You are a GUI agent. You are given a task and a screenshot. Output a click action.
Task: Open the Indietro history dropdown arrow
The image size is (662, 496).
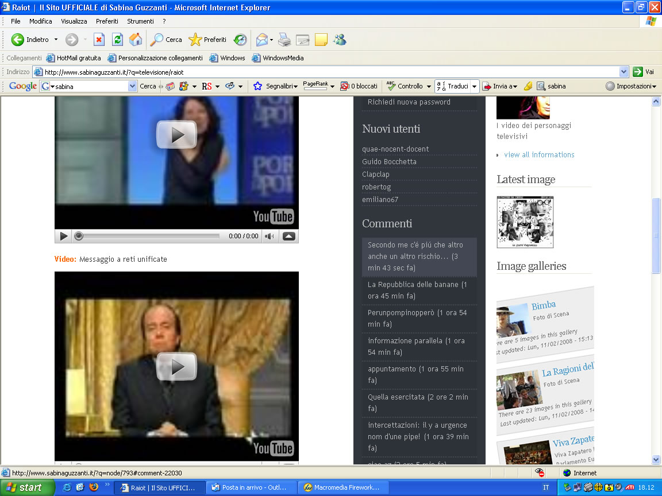[56, 40]
